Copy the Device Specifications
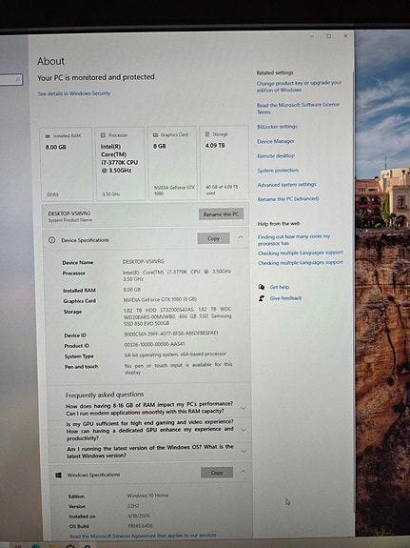This screenshot has width=410, height=548. pyautogui.click(x=213, y=238)
